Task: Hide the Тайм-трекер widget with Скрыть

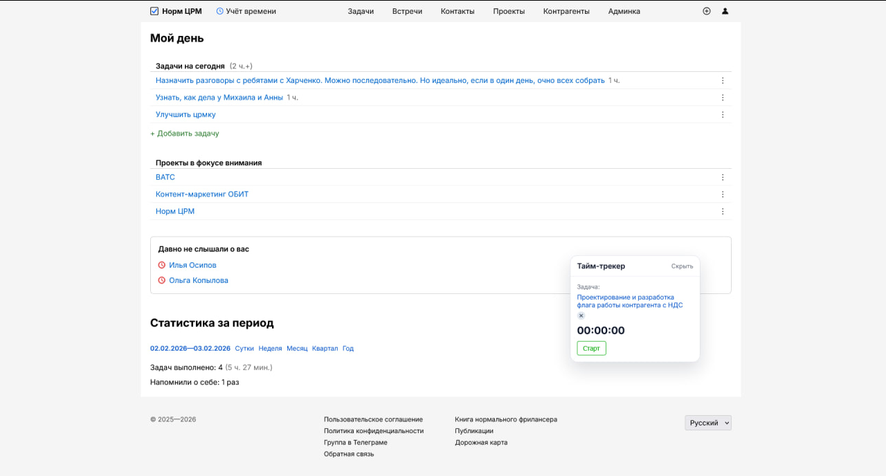Action: point(682,266)
